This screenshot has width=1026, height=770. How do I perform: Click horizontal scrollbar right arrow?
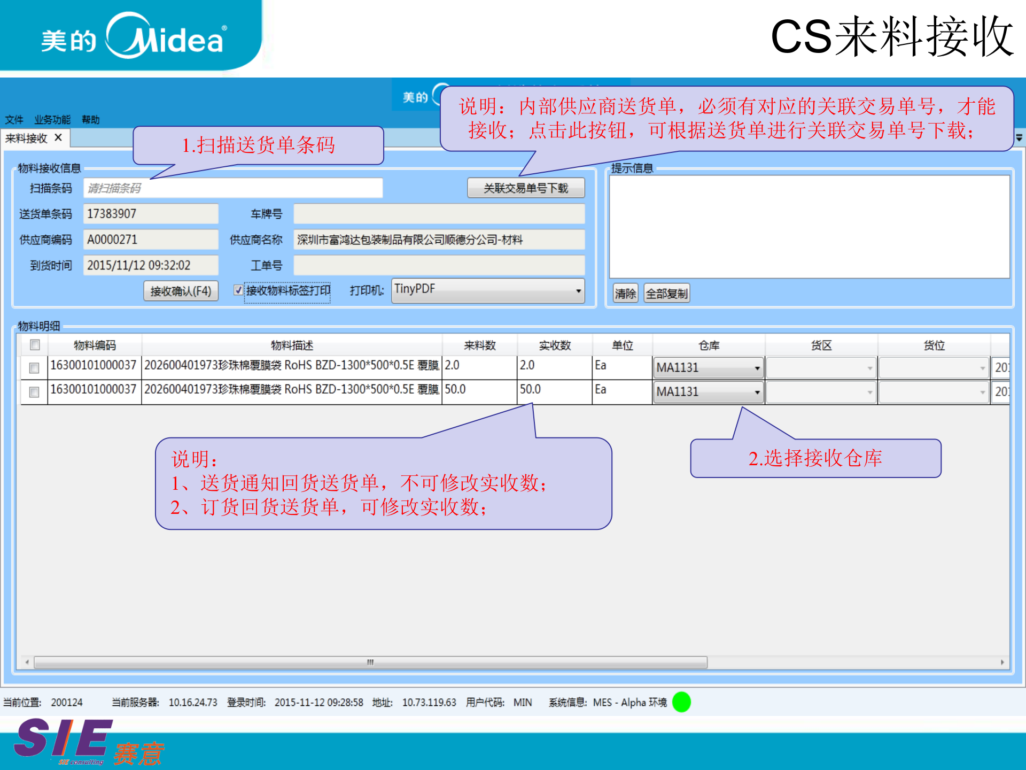pyautogui.click(x=1002, y=663)
